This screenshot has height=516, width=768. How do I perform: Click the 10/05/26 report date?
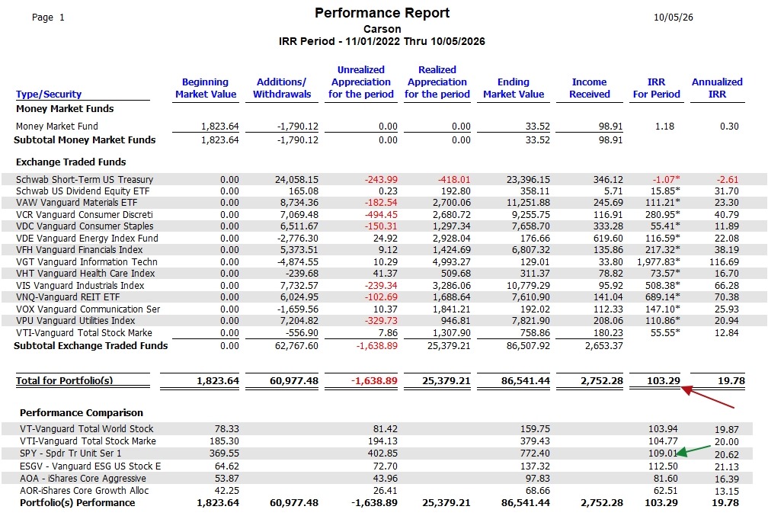coord(674,18)
